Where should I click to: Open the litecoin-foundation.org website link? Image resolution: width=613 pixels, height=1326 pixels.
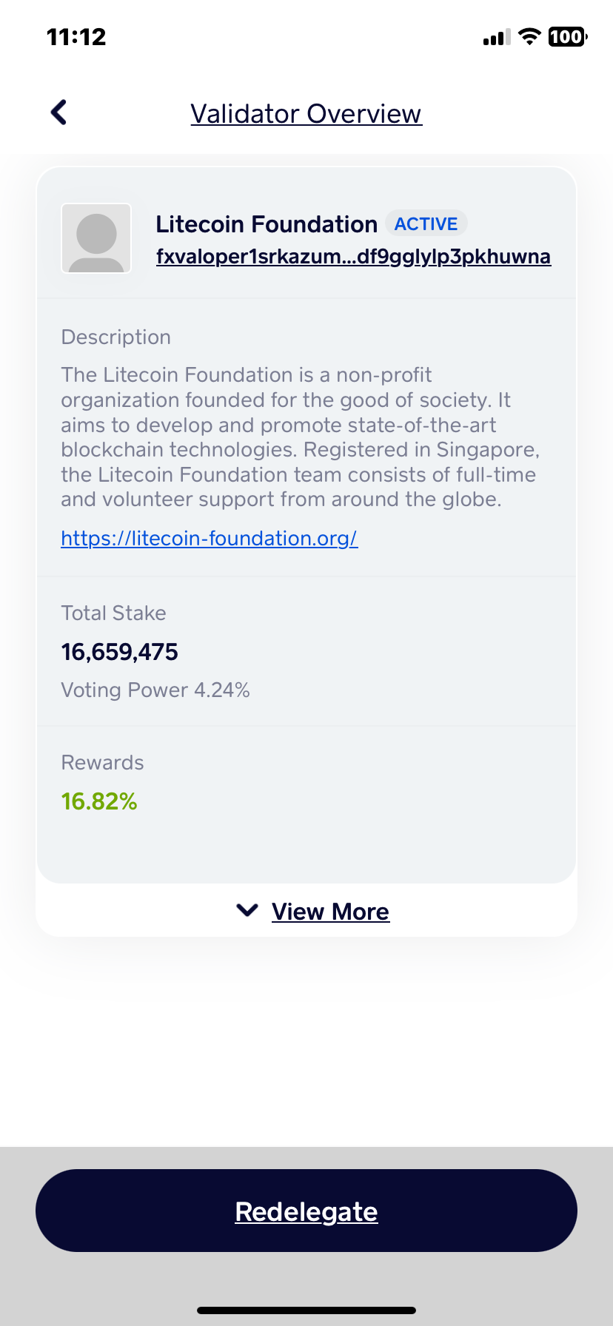[x=210, y=538]
